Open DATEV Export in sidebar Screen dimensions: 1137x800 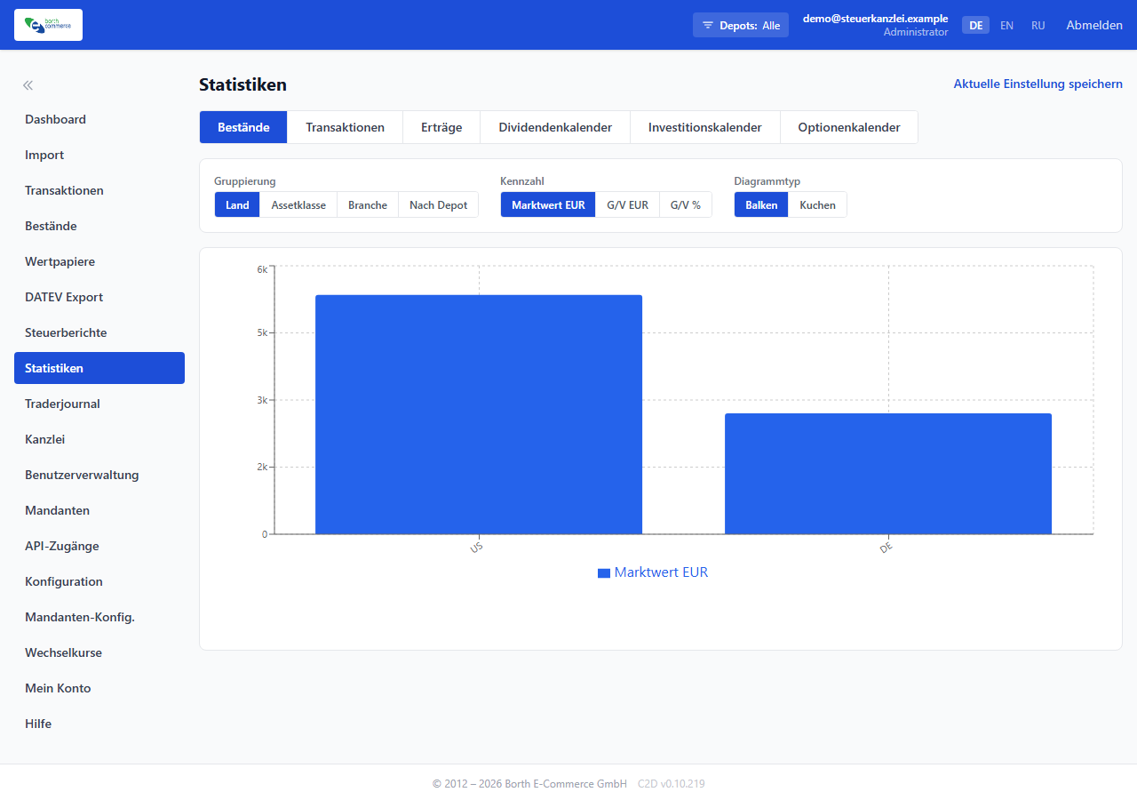click(x=99, y=297)
